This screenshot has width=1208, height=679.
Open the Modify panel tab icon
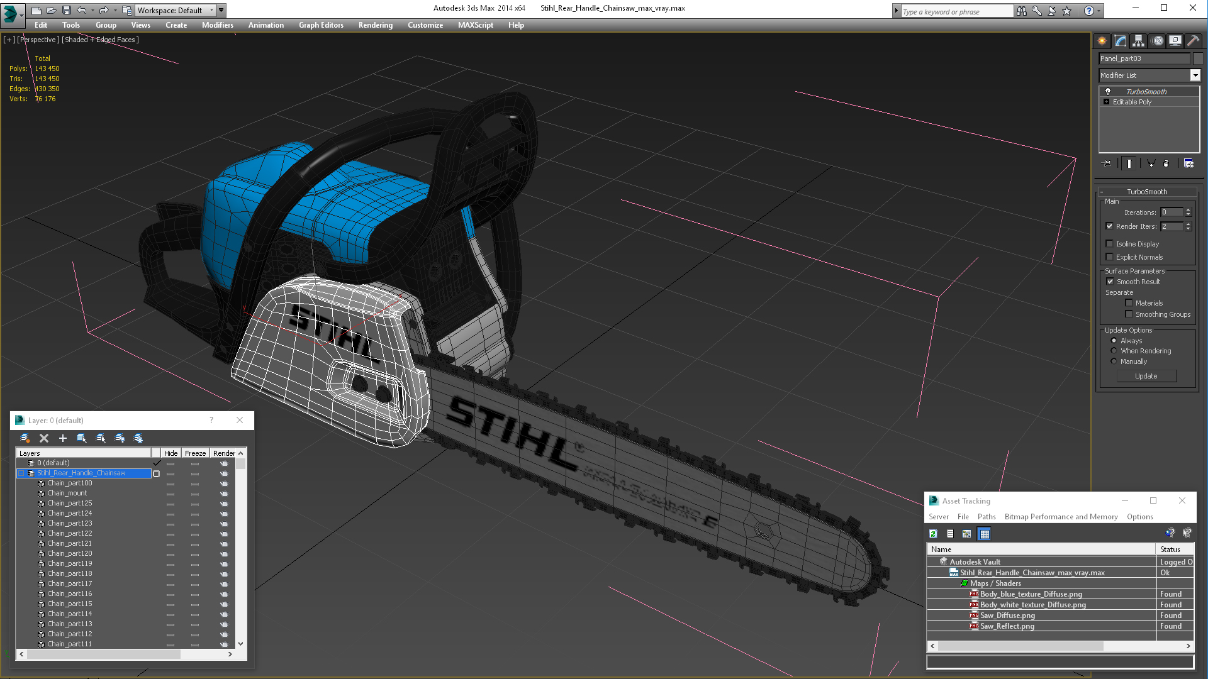point(1121,41)
